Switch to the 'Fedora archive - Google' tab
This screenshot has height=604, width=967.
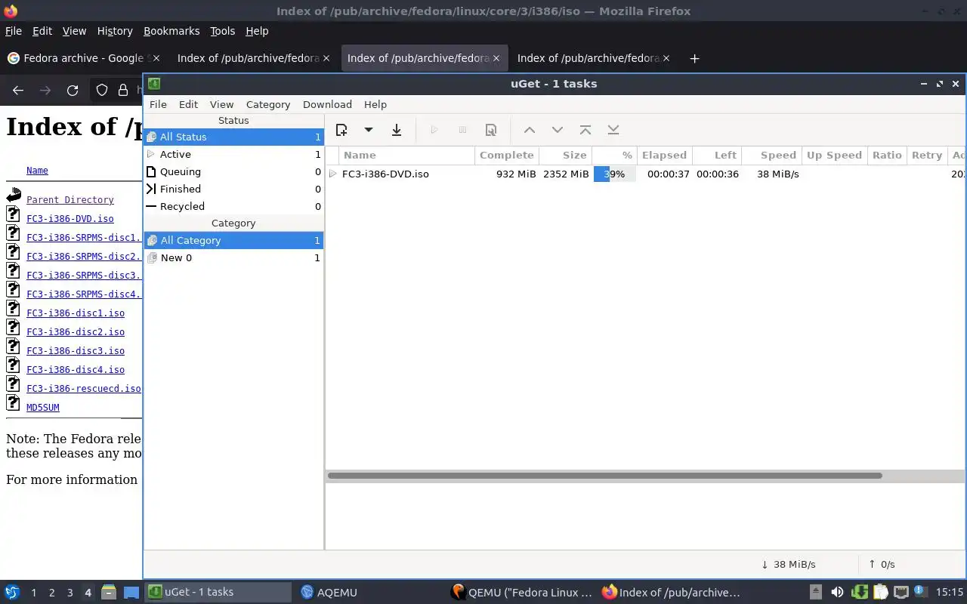click(83, 58)
